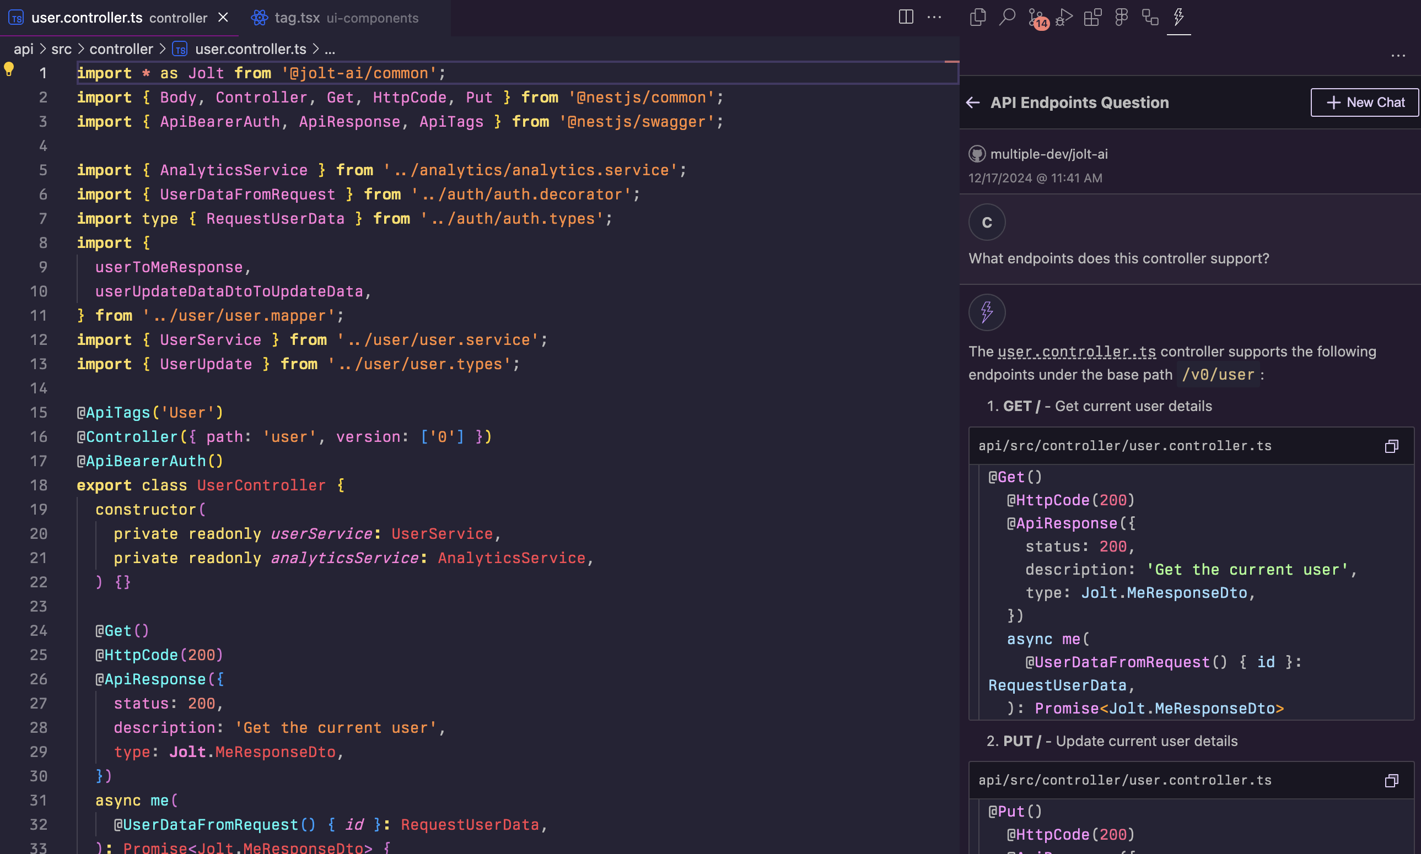Click userUpdateDataDtoToUpdateData on line 10
The width and height of the screenshot is (1421, 854).
(229, 291)
